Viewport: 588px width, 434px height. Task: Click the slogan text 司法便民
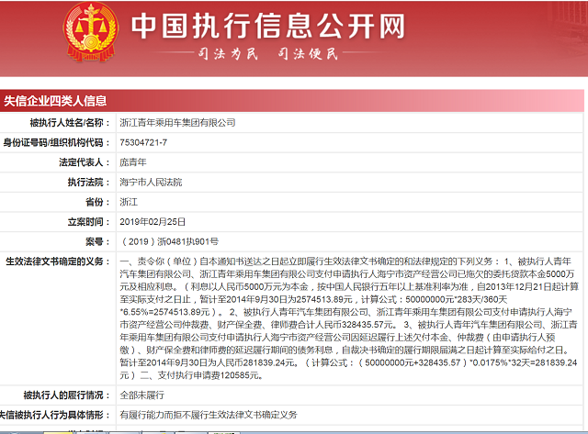point(309,54)
